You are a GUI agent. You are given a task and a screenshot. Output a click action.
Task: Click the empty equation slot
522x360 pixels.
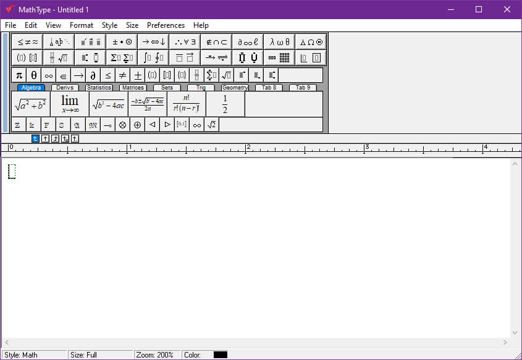12,171
